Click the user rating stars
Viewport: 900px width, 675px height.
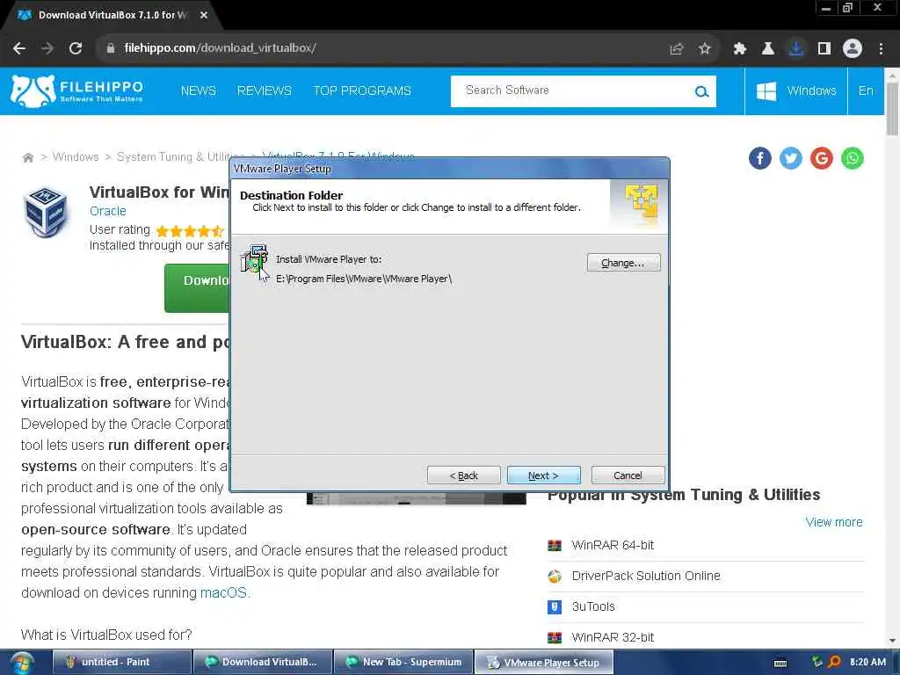tap(190, 231)
